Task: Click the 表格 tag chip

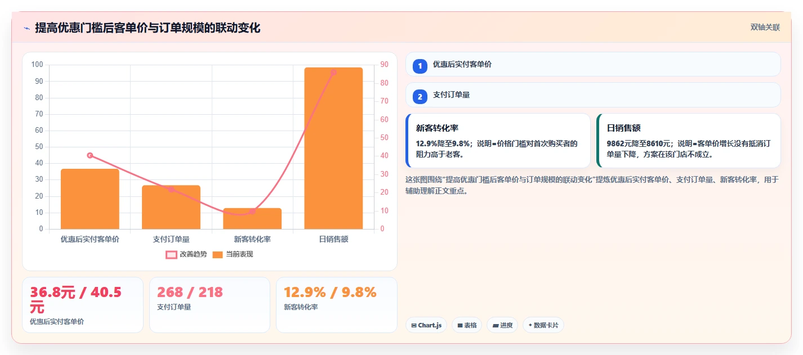Action: (x=467, y=325)
